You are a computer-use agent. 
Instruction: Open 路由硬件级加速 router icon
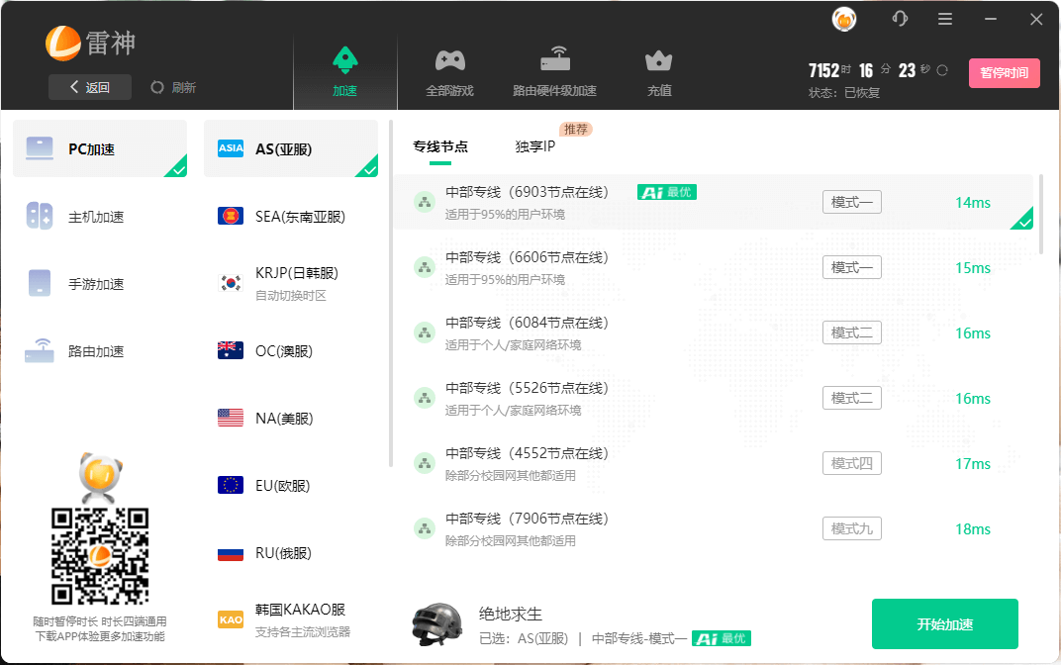pos(554,61)
